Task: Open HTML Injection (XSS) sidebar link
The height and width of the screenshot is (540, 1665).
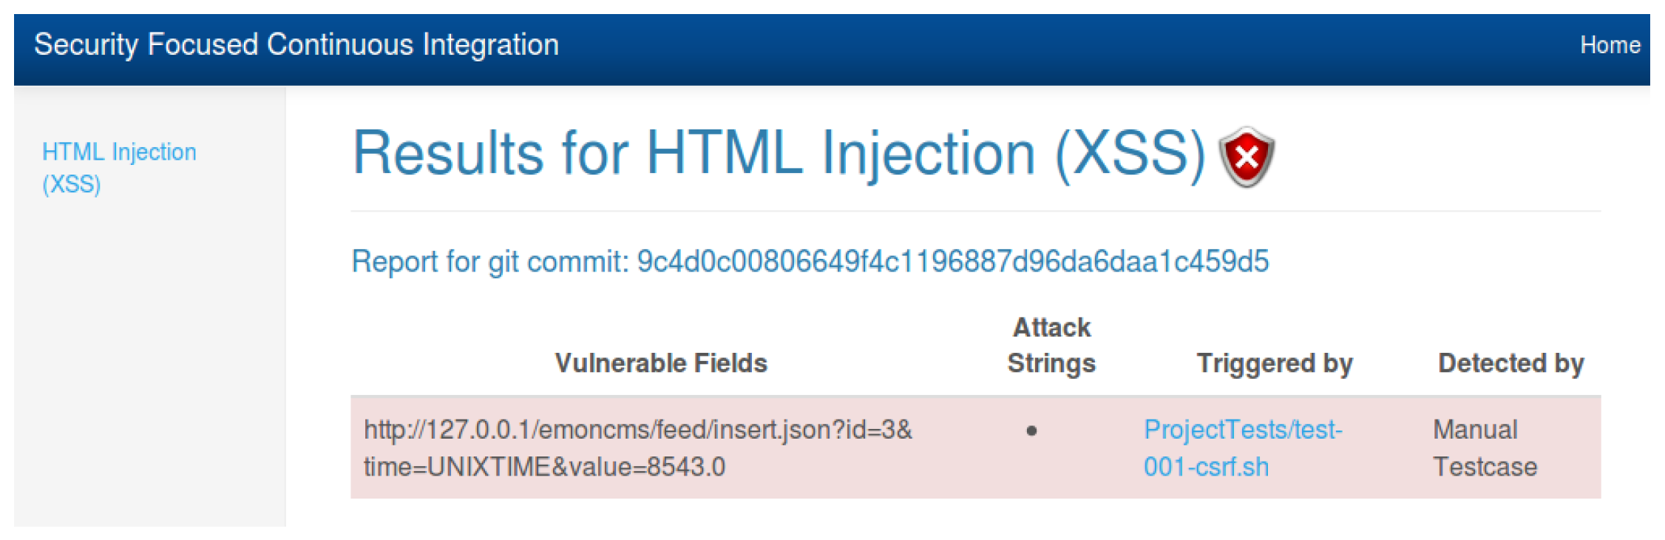Action: [x=118, y=167]
